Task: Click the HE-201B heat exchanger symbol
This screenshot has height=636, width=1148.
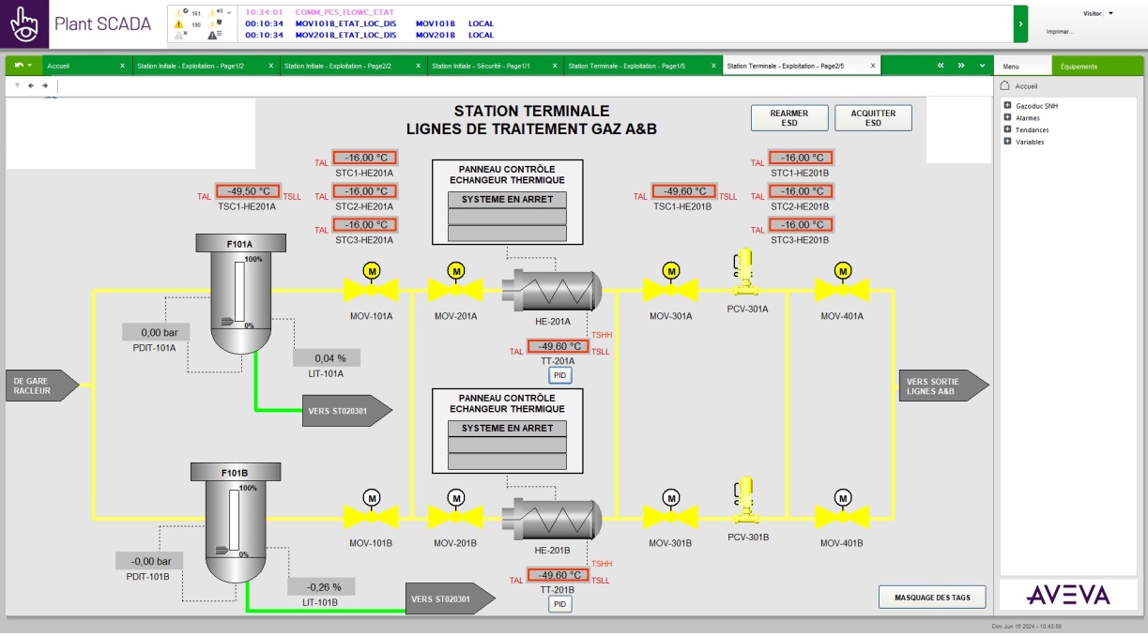Action: (550, 516)
